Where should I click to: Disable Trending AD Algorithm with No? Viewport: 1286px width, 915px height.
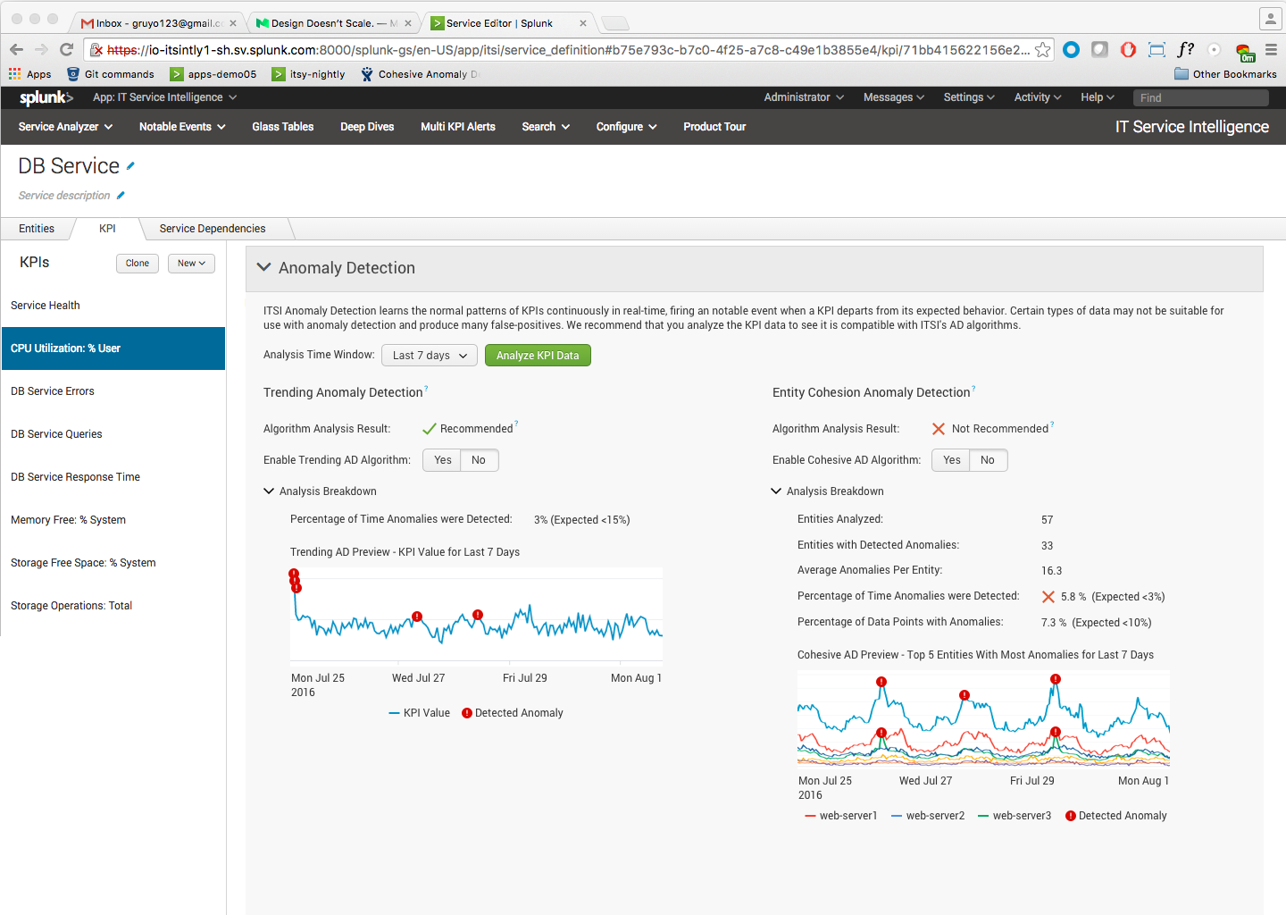[x=479, y=460]
